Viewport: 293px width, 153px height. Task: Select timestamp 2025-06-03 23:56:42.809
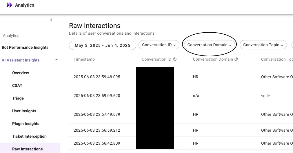coord(97,143)
